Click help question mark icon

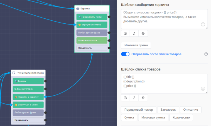coord(206,54)
